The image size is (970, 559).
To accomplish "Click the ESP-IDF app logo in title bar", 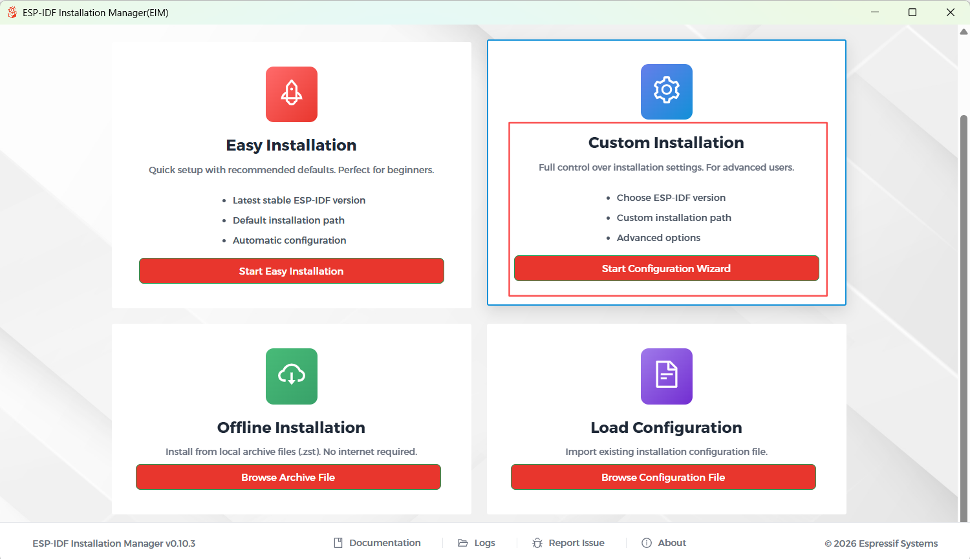I will [12, 12].
